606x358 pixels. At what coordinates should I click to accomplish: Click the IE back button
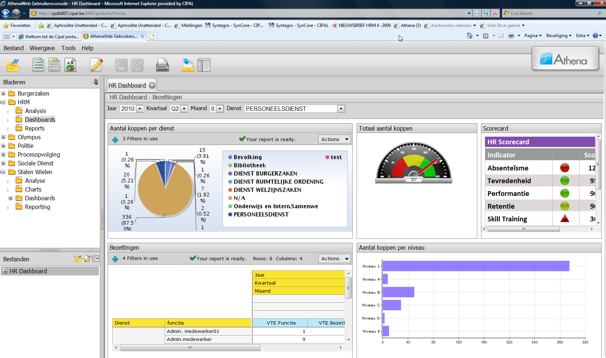[5, 13]
